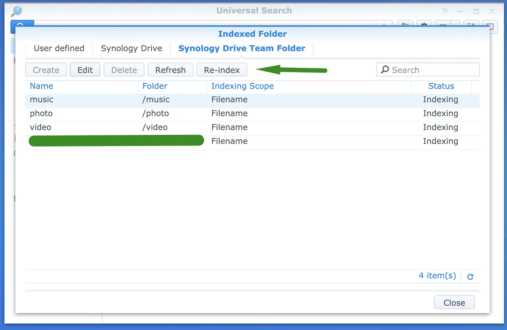Click "Indexing" status in the photo row
The width and height of the screenshot is (507, 330).
click(440, 113)
